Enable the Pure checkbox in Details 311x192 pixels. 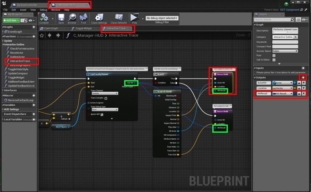(274, 55)
